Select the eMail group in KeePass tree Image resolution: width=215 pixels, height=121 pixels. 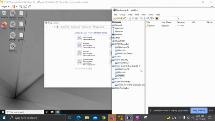click(x=118, y=38)
